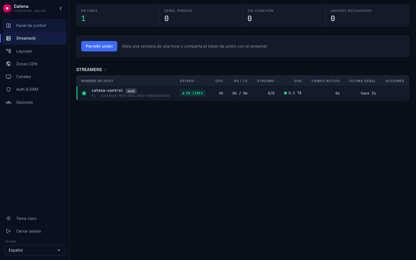Click the Sin conexión stat card
The height and width of the screenshot is (260, 416).
284,16
